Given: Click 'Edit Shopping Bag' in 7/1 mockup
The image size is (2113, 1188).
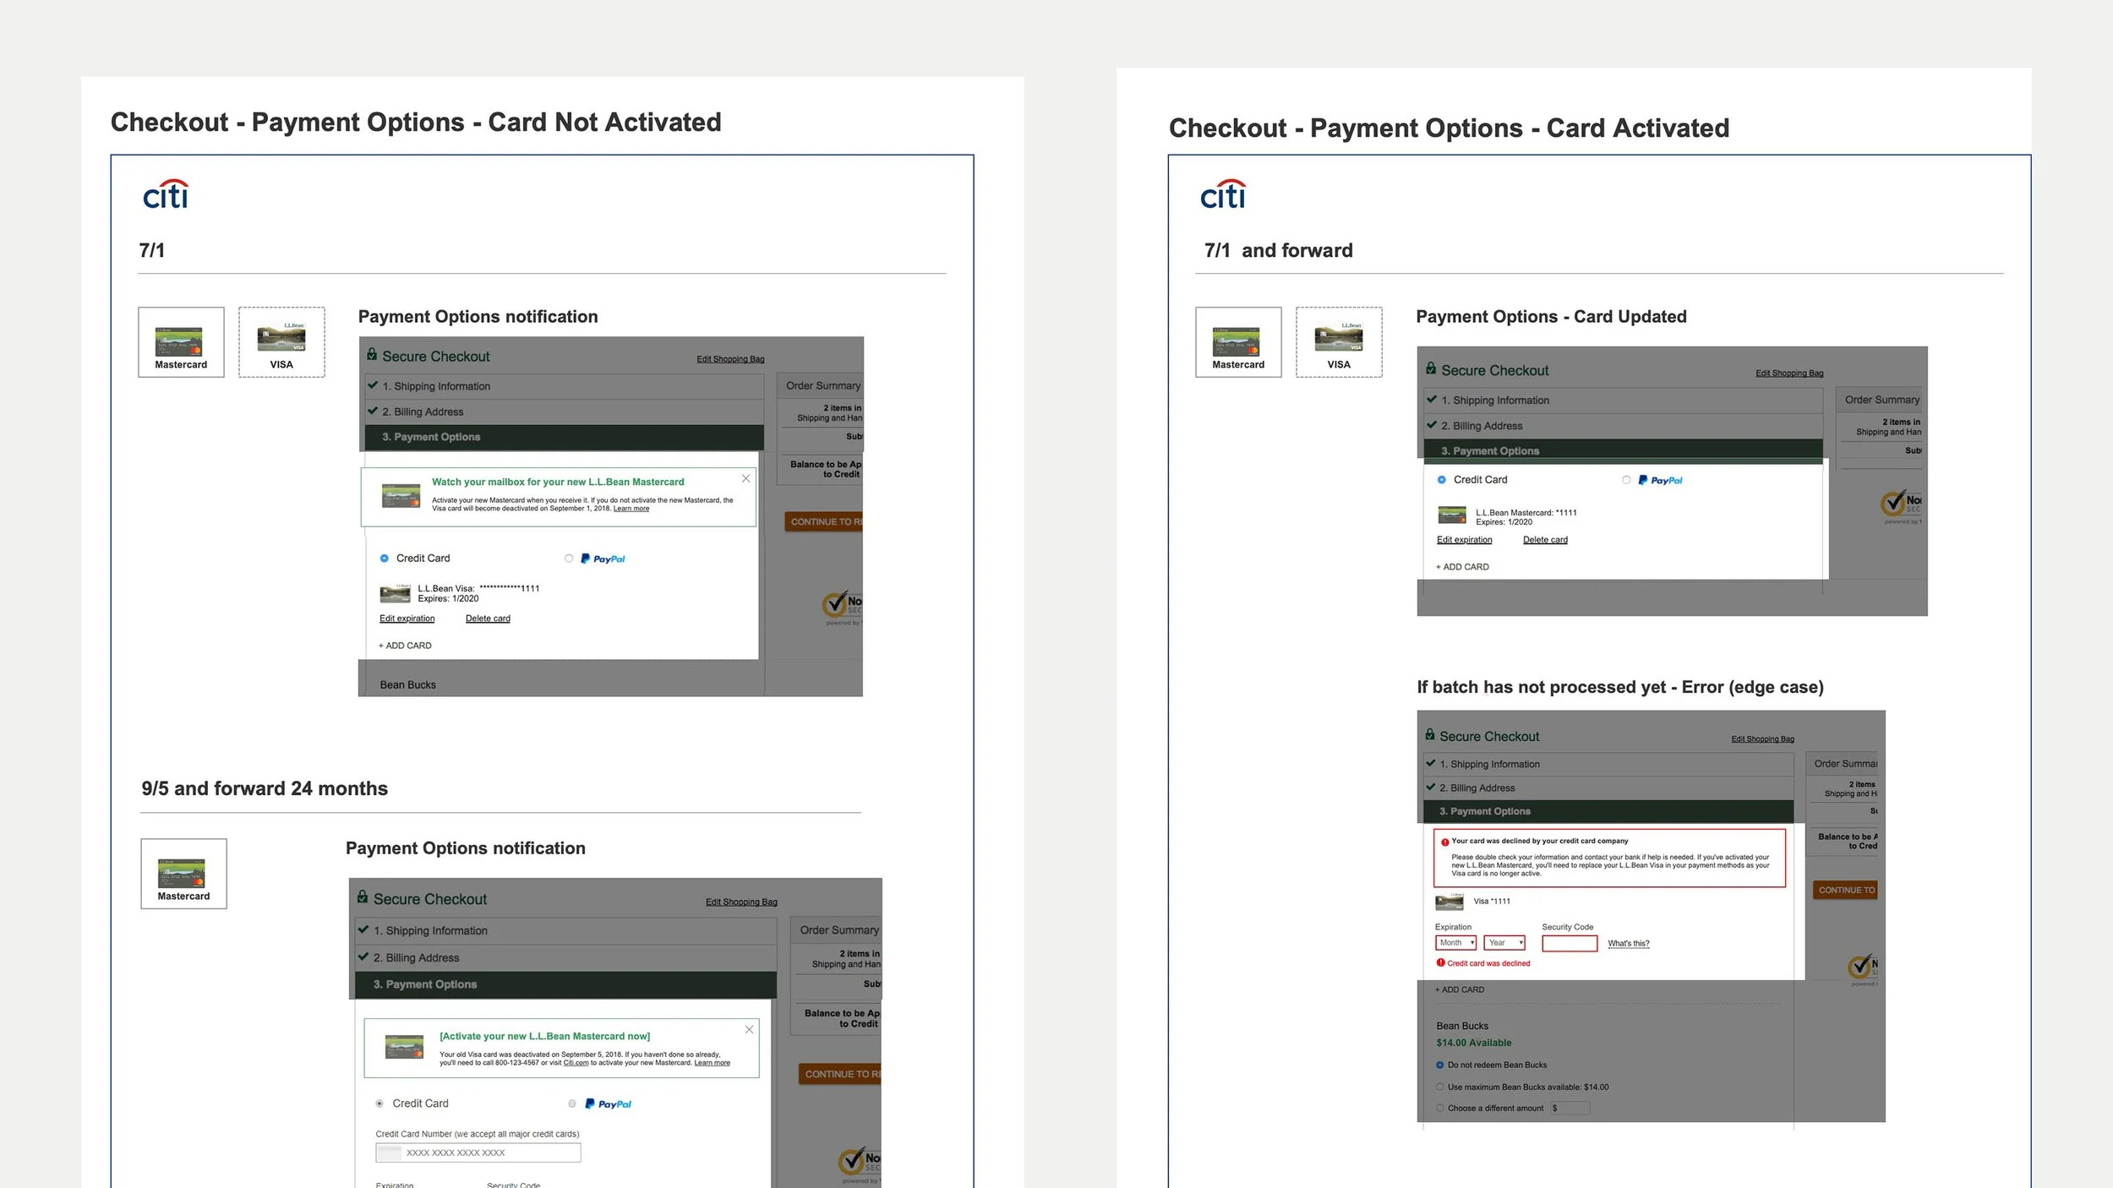Looking at the screenshot, I should tap(730, 359).
